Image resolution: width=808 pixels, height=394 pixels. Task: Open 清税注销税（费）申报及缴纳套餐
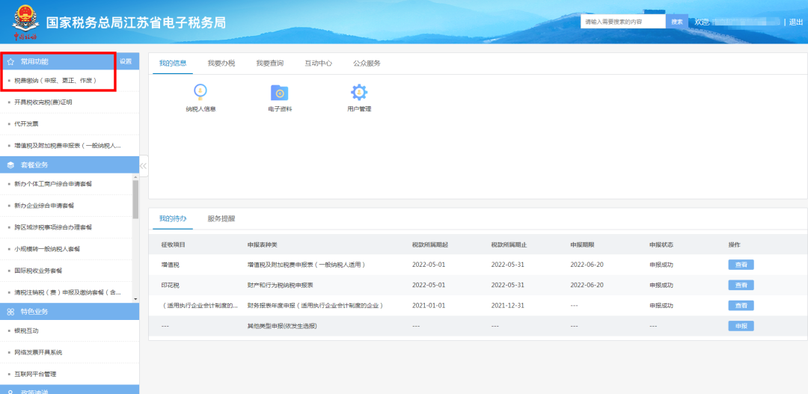click(67, 292)
